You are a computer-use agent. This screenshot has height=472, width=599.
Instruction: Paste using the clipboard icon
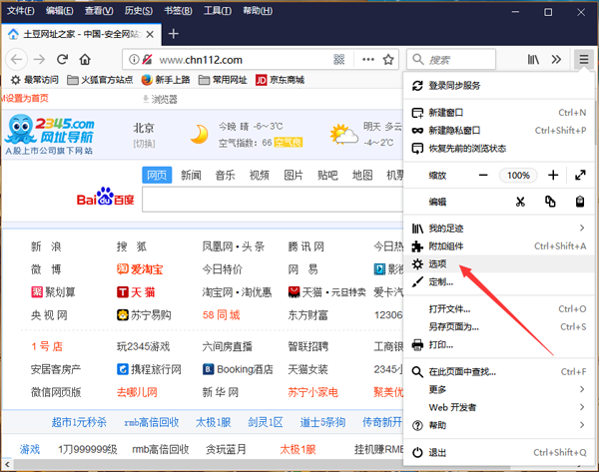pyautogui.click(x=580, y=202)
